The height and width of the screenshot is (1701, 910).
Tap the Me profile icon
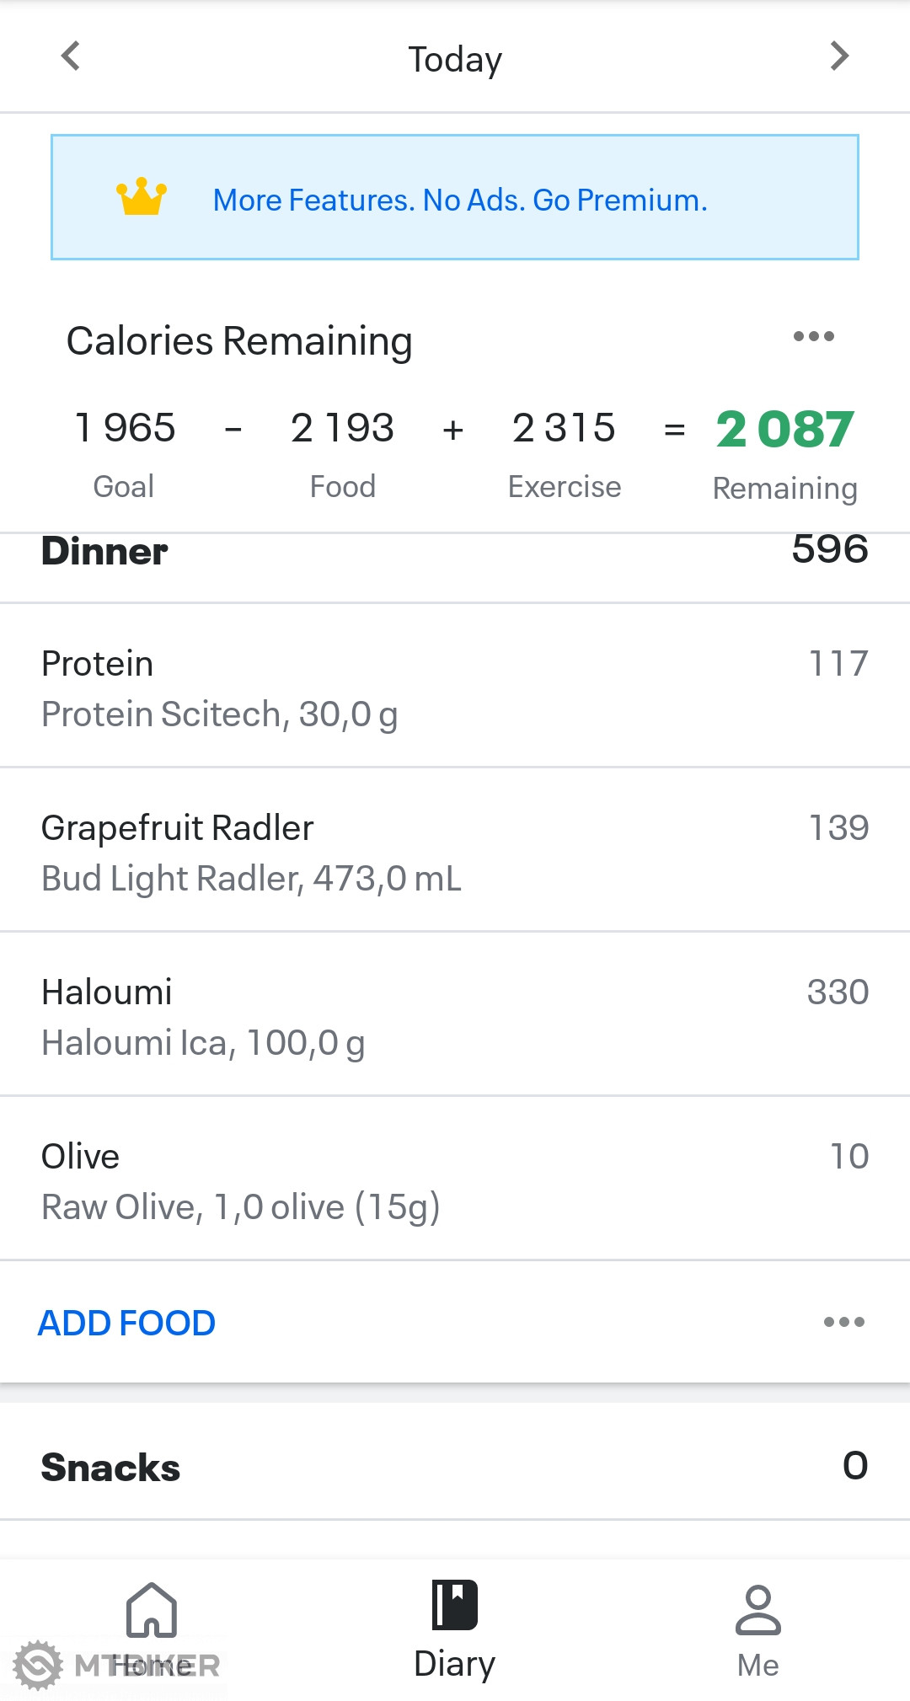(758, 1609)
